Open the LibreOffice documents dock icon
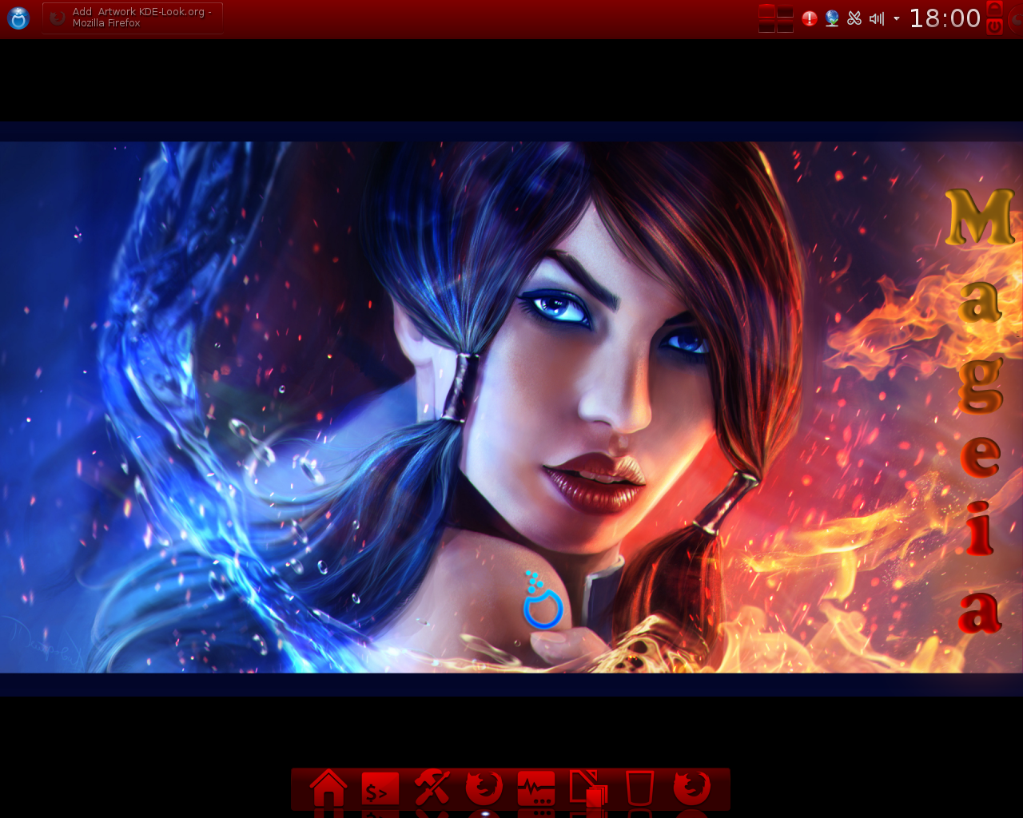The height and width of the screenshot is (818, 1023). click(588, 788)
